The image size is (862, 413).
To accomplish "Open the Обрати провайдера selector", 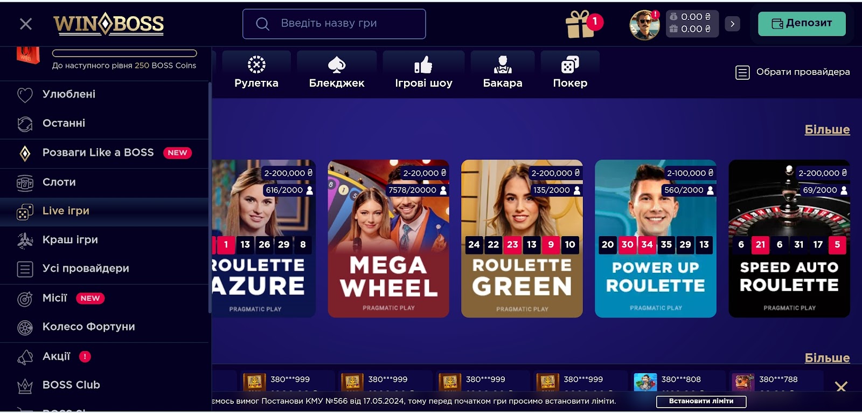I will click(x=793, y=72).
